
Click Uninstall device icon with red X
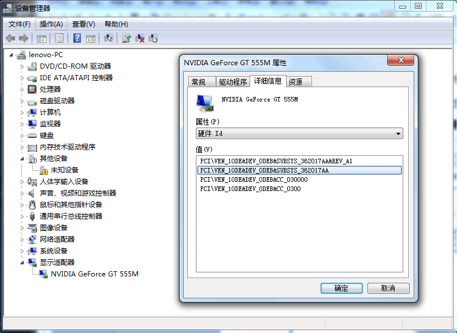click(x=140, y=38)
